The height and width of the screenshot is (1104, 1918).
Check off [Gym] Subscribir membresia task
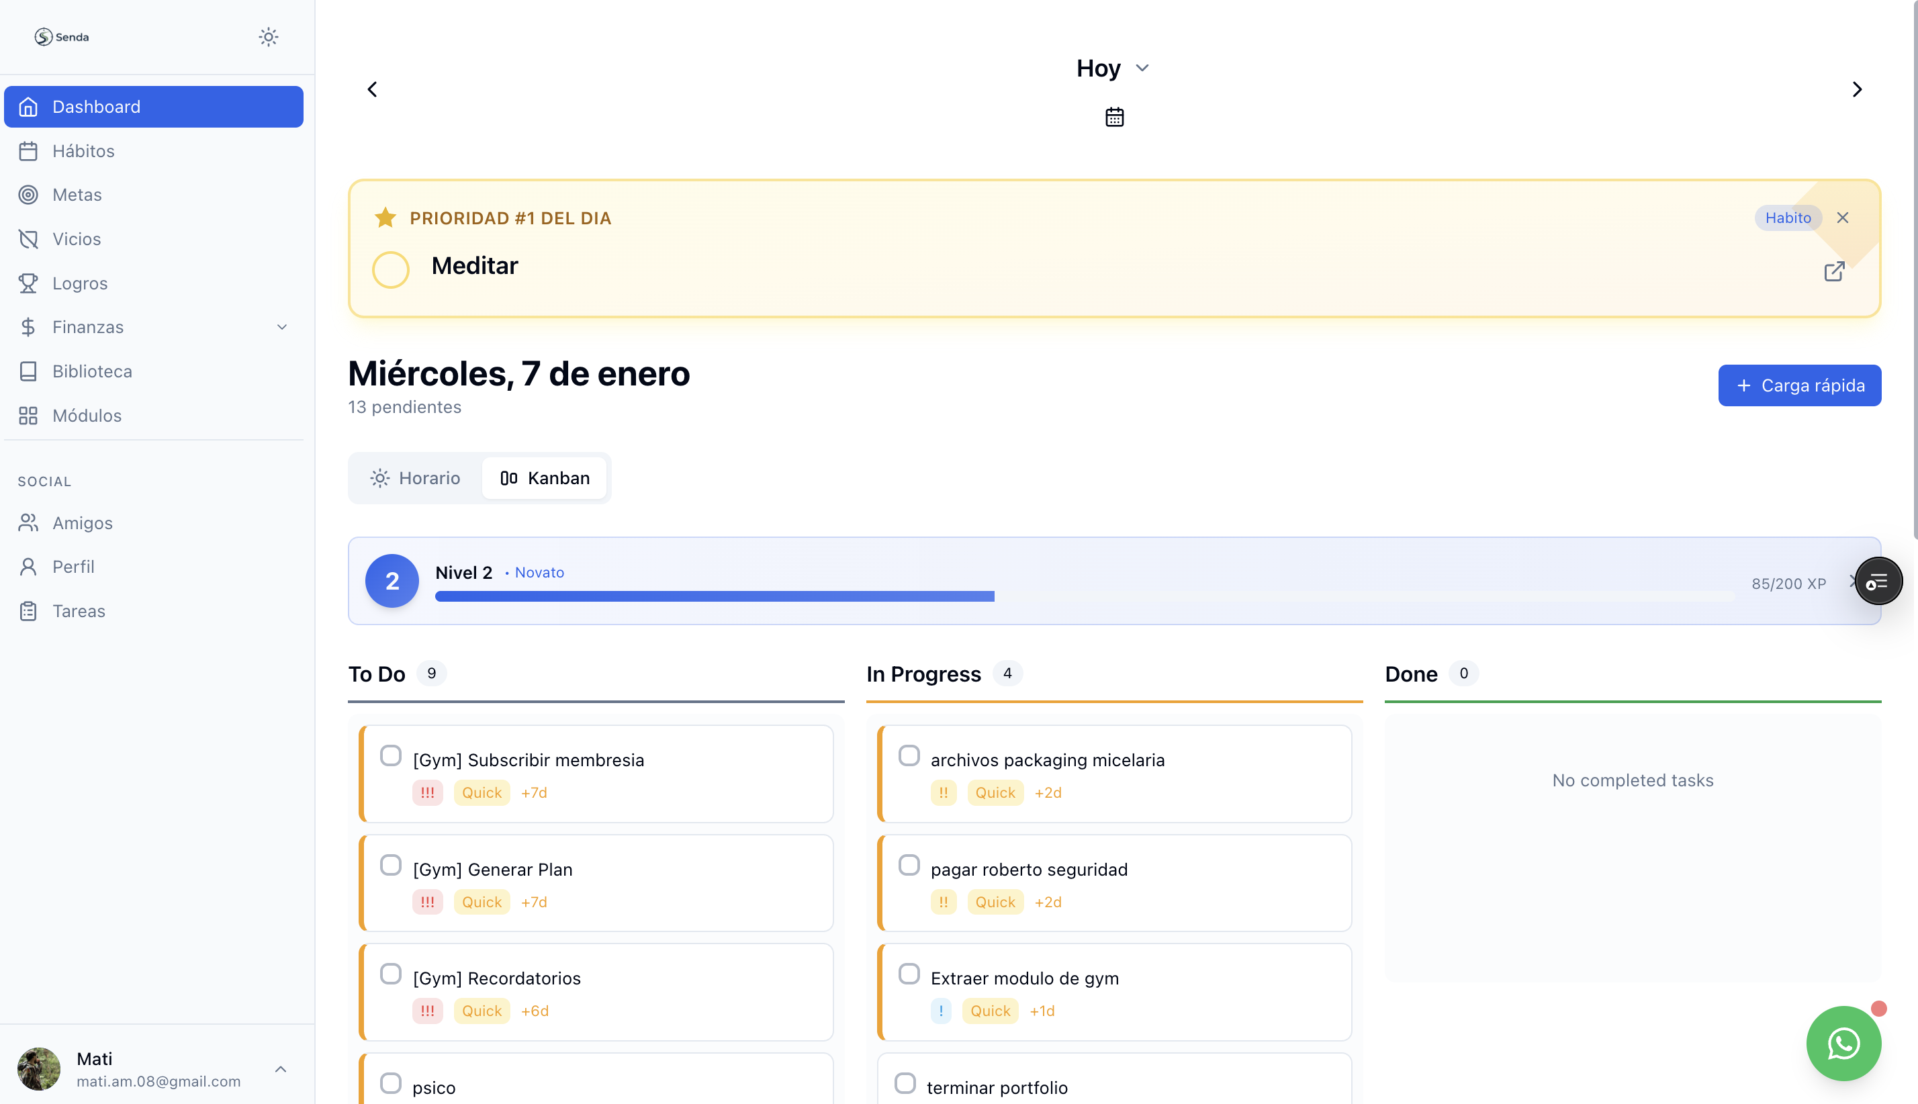pos(390,755)
